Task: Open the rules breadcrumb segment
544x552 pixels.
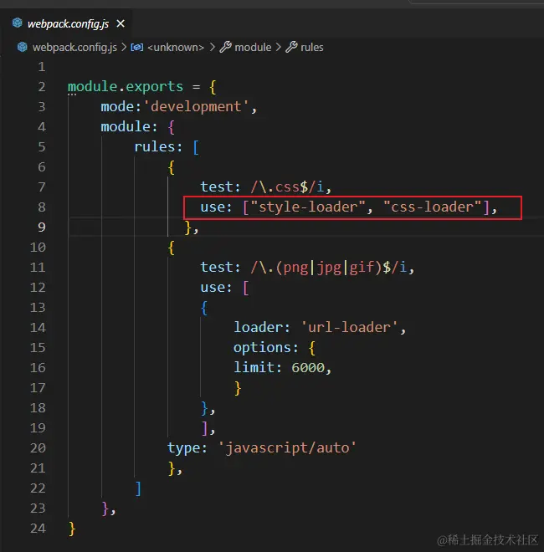Action: [312, 48]
